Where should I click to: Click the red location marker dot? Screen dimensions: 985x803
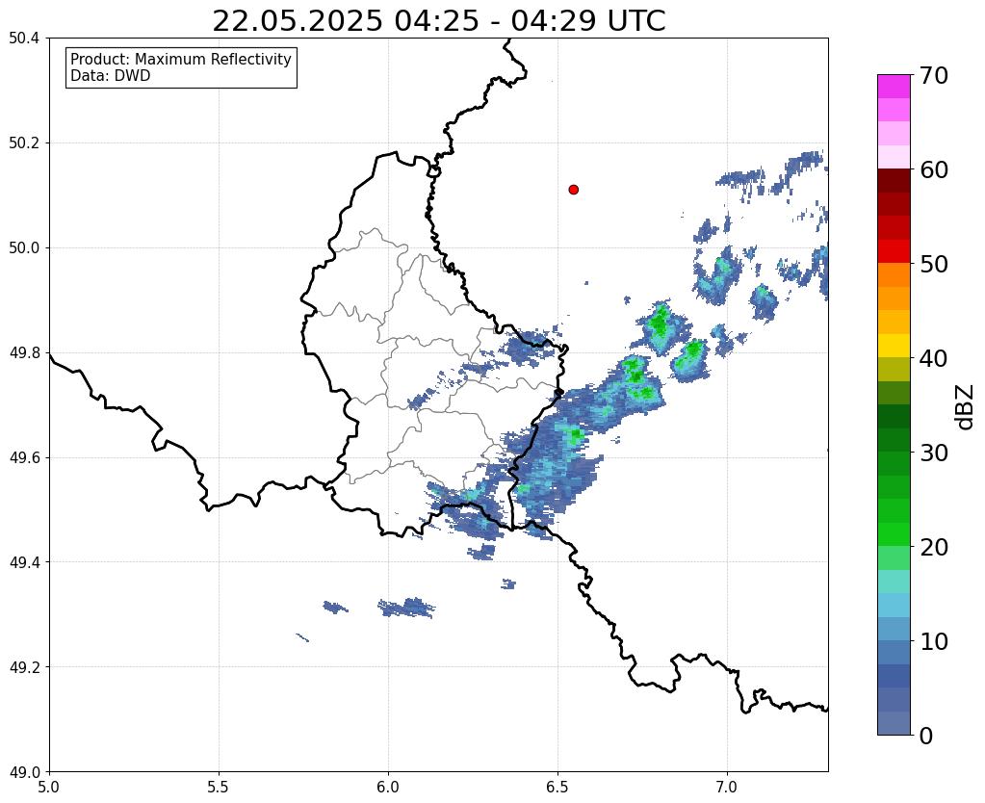click(573, 189)
